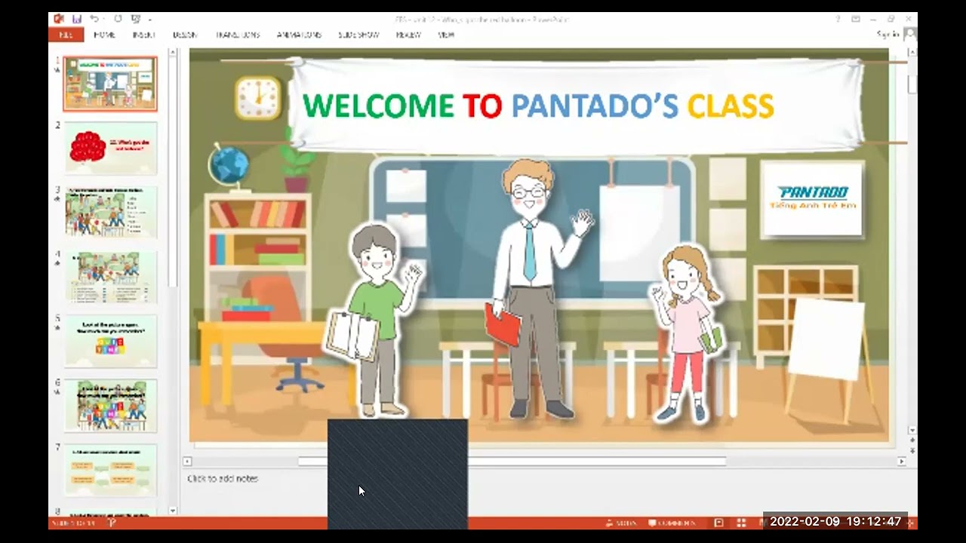This screenshot has height=543, width=966.
Task: Click Next Slide arrow at right scrollbar bottom
Action: click(912, 450)
